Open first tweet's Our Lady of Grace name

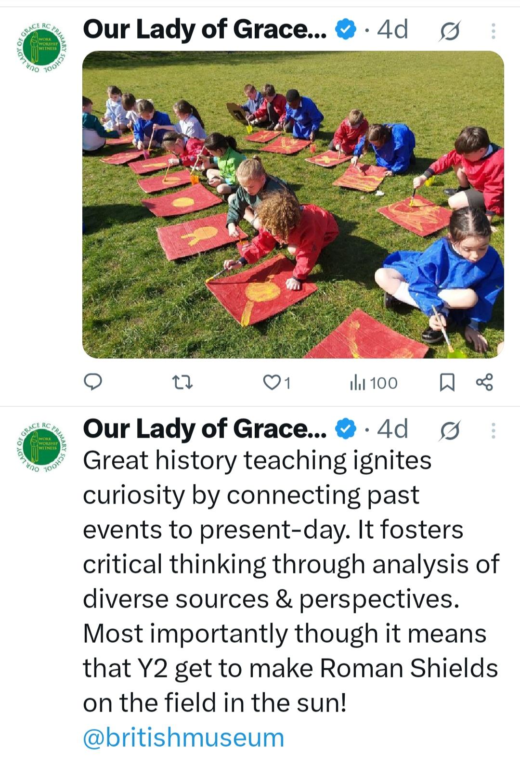pyautogui.click(x=205, y=30)
